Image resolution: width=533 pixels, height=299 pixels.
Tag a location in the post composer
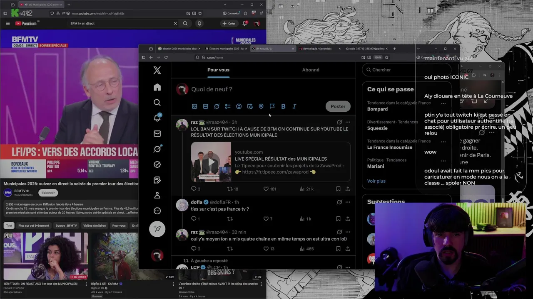261,106
